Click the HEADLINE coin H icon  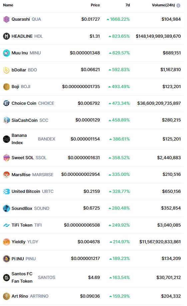[x=6, y=36]
